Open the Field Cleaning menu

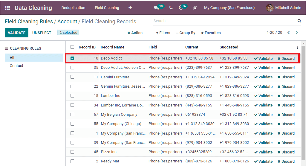(x=107, y=8)
